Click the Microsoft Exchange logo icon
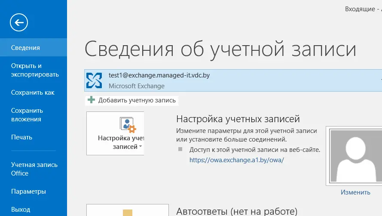 click(94, 80)
